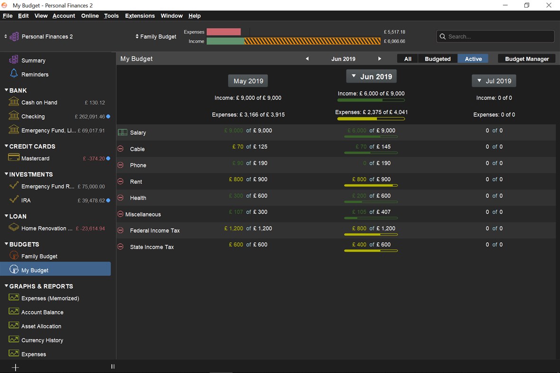Click Jun 2019 Expenses progress bar

tap(371, 119)
